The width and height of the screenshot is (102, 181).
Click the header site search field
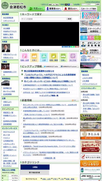pos(88,4)
